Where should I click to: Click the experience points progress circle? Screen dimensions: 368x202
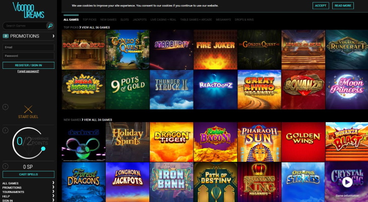(x=28, y=143)
